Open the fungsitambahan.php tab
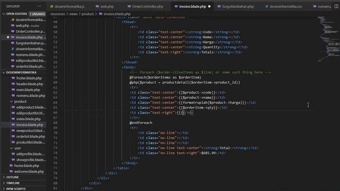The width and height of the screenshot is (340, 191). click(x=236, y=6)
